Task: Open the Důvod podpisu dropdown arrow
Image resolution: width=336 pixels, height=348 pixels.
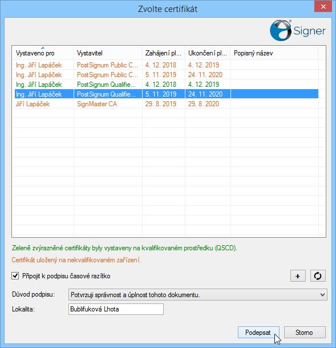Action: (322, 295)
